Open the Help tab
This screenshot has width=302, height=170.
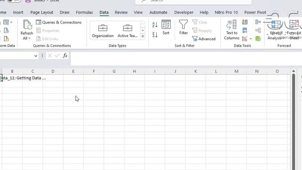(x=204, y=12)
